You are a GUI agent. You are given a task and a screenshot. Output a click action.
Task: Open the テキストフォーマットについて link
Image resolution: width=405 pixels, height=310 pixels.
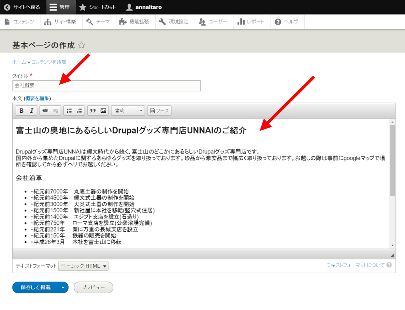point(356,265)
